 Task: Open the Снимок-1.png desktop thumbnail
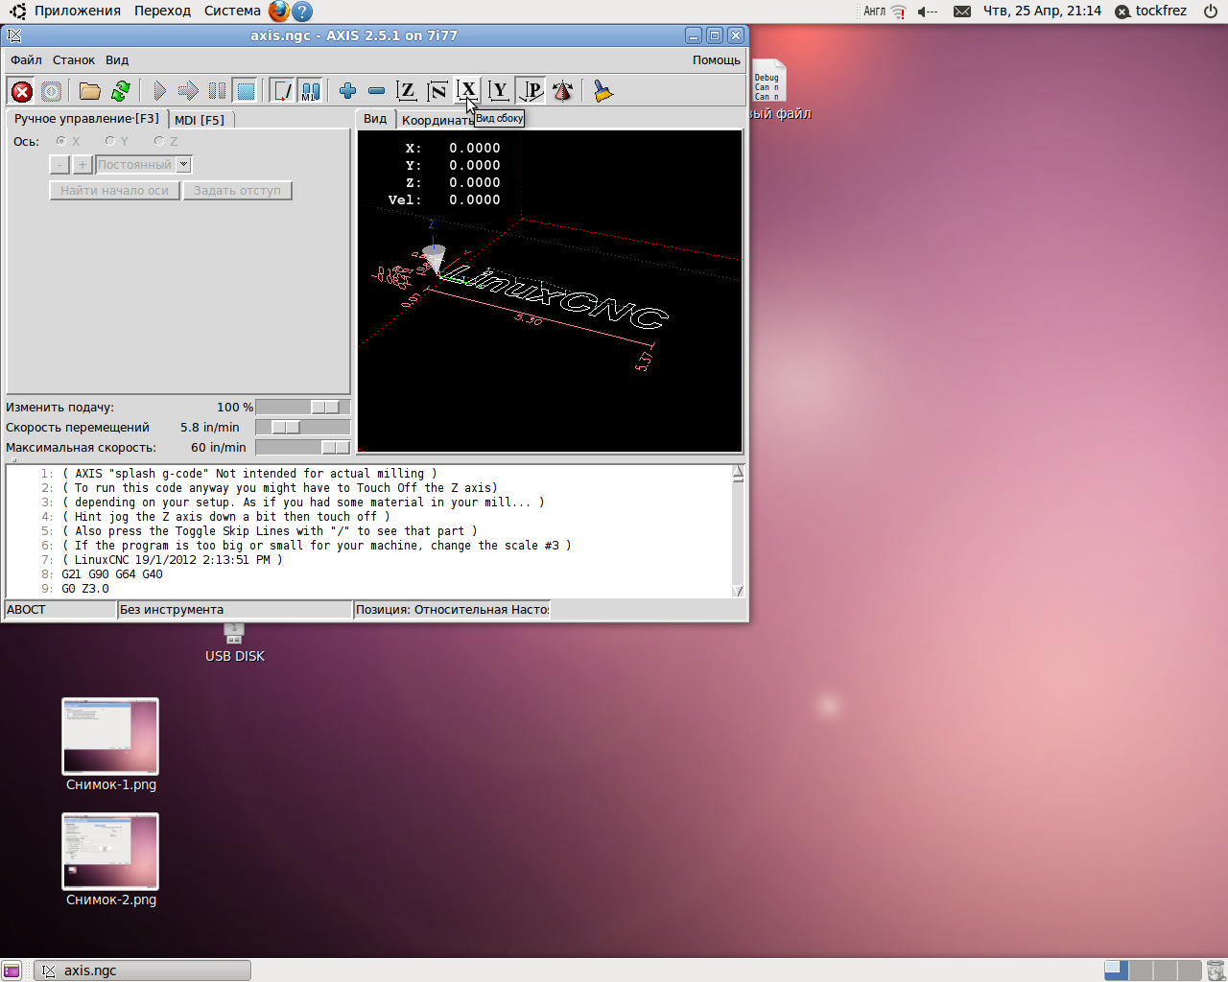(x=110, y=736)
